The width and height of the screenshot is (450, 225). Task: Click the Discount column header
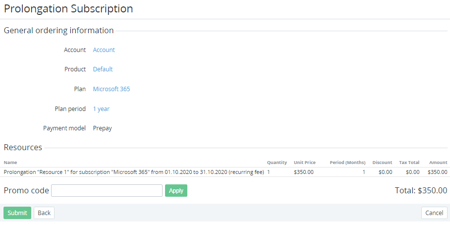tap(382, 163)
